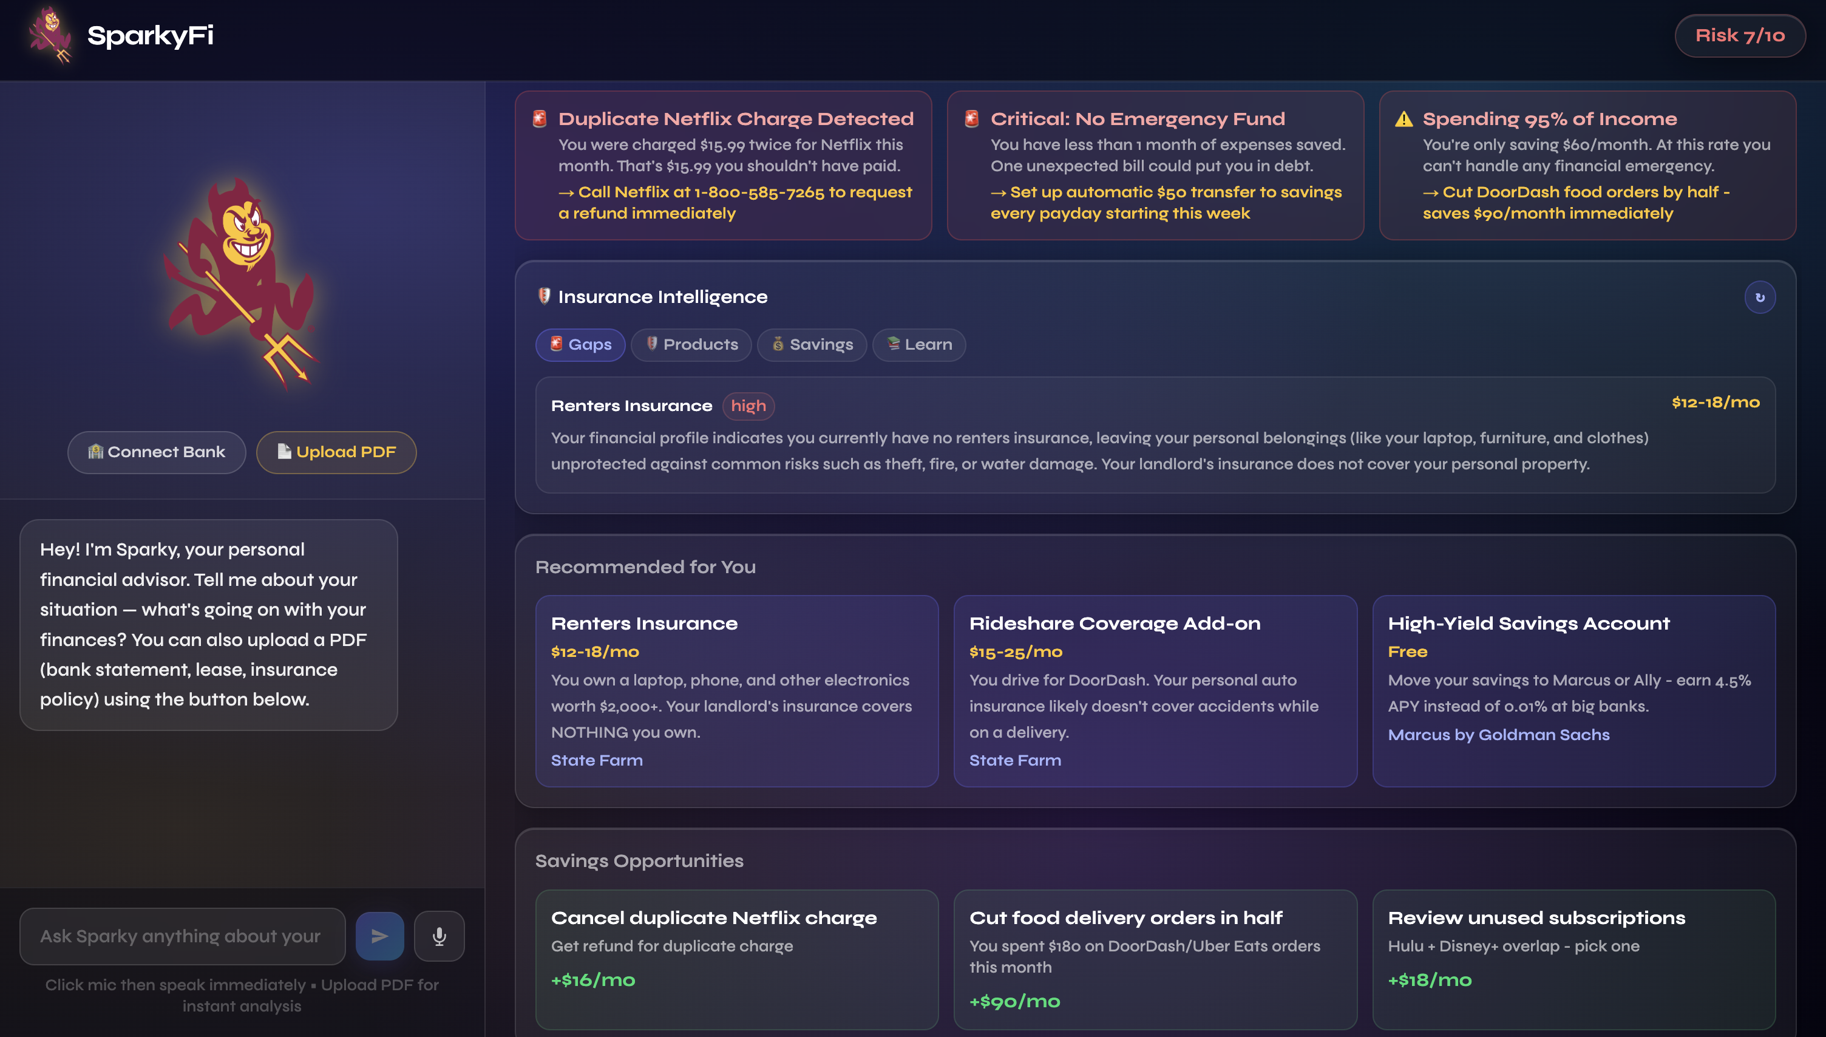Click the large Sparky devil mascot image
Image resolution: width=1826 pixels, height=1037 pixels.
pos(242,281)
